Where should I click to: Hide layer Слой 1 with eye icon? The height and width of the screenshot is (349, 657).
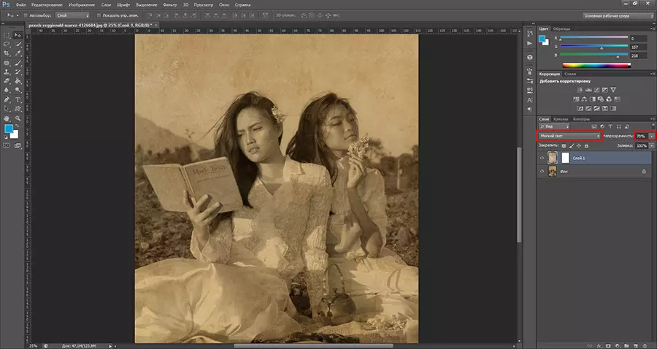[542, 158]
